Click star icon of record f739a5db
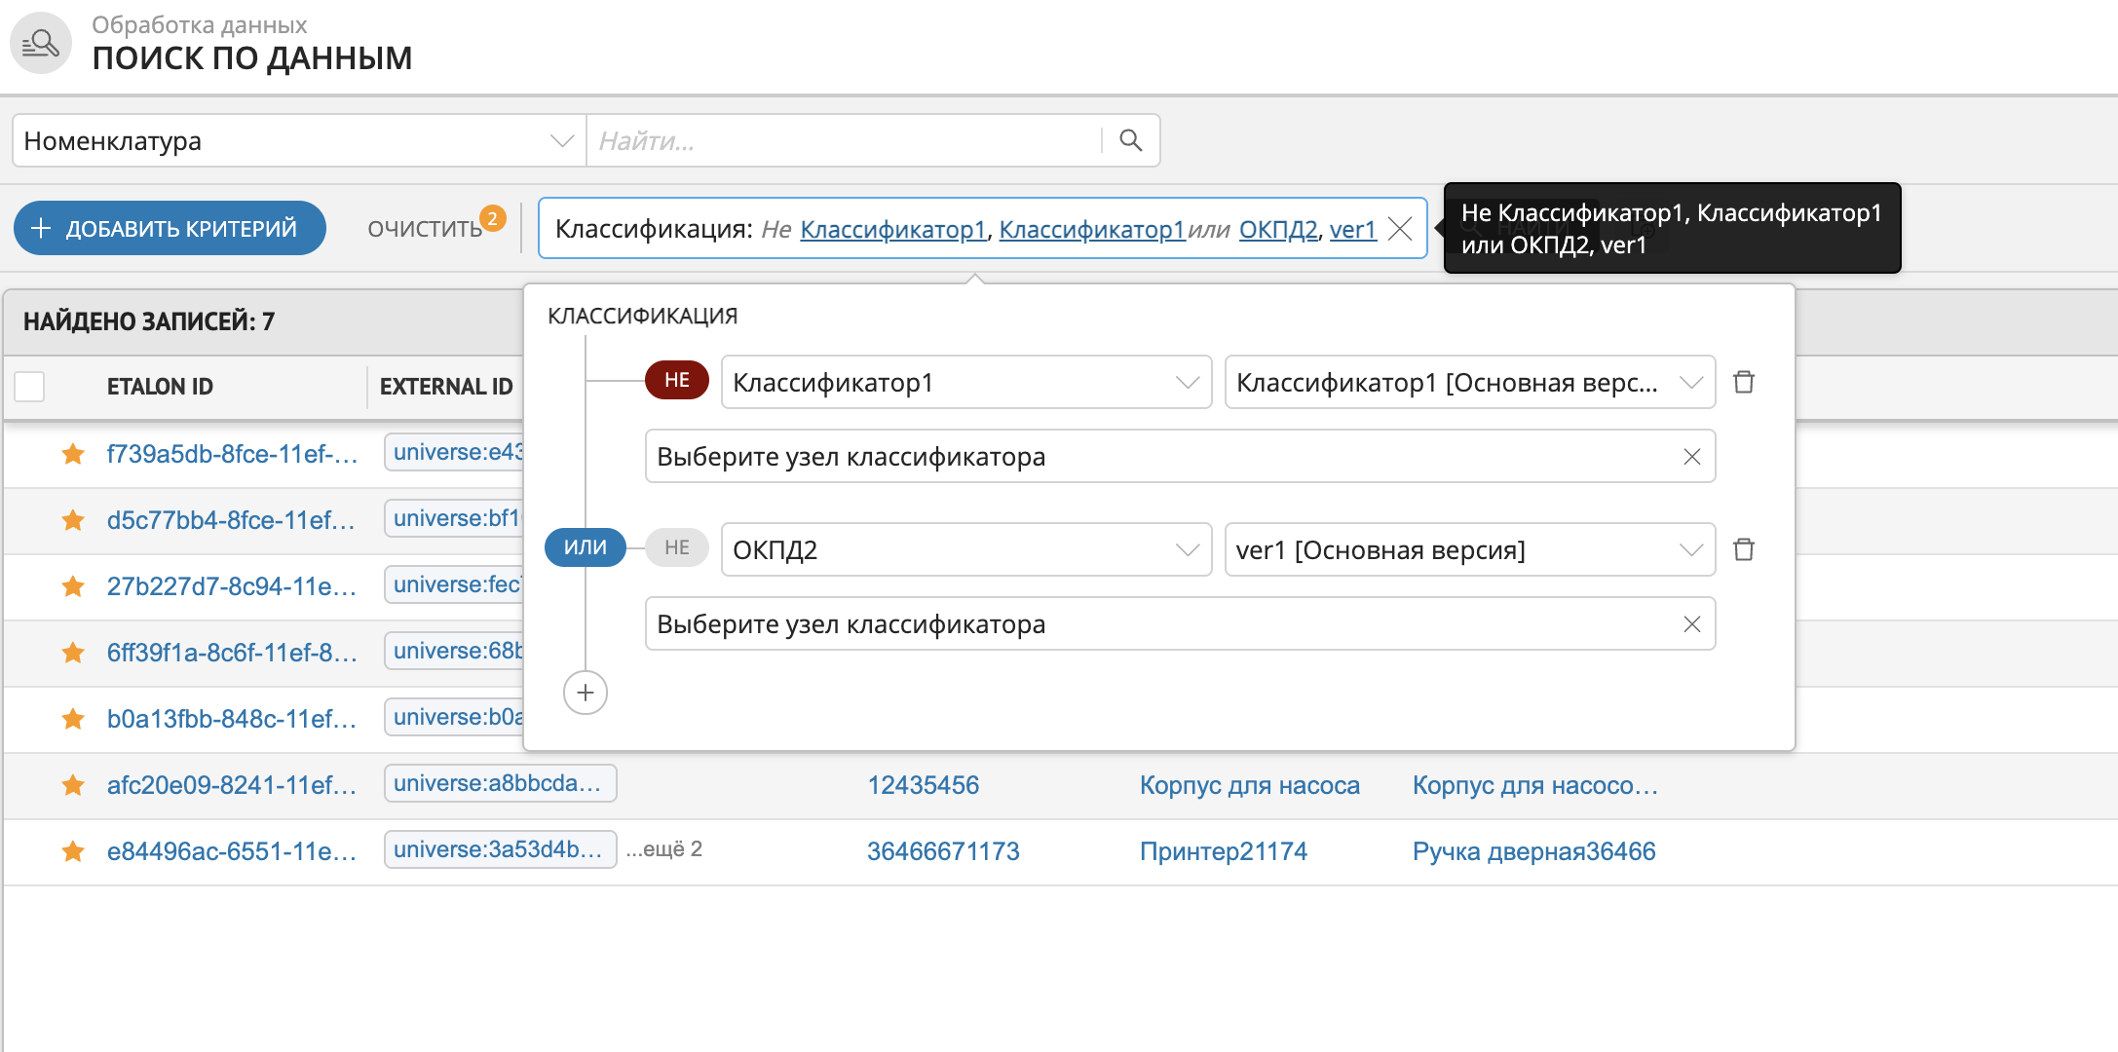 73,454
